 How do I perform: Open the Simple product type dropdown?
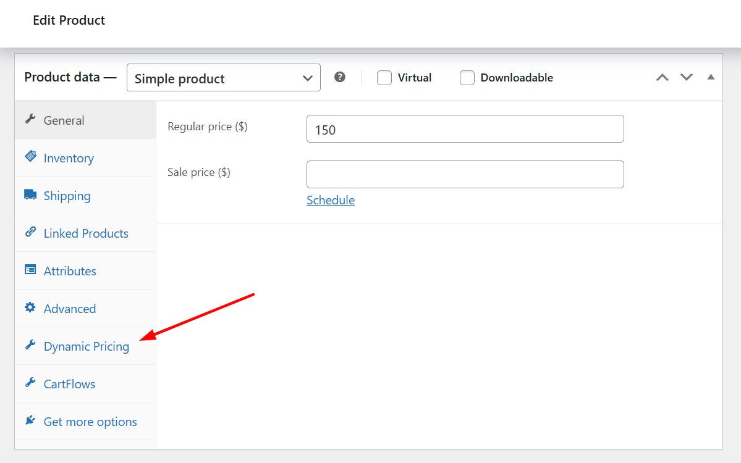pyautogui.click(x=223, y=78)
